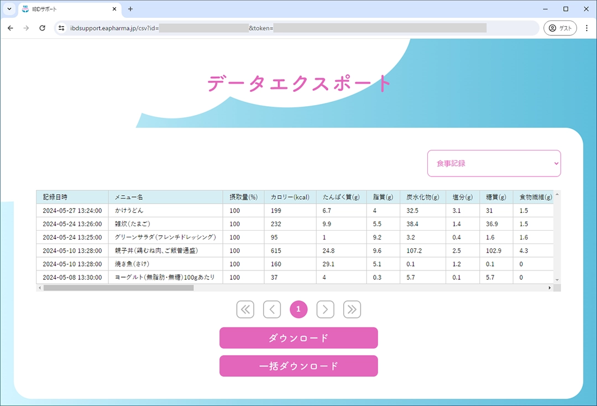
Task: Click the table's horizontal scrollbar thumb
Action: pos(118,288)
